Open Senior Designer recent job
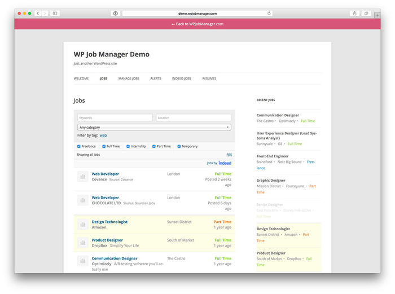The width and height of the screenshot is (395, 294). 270,205
